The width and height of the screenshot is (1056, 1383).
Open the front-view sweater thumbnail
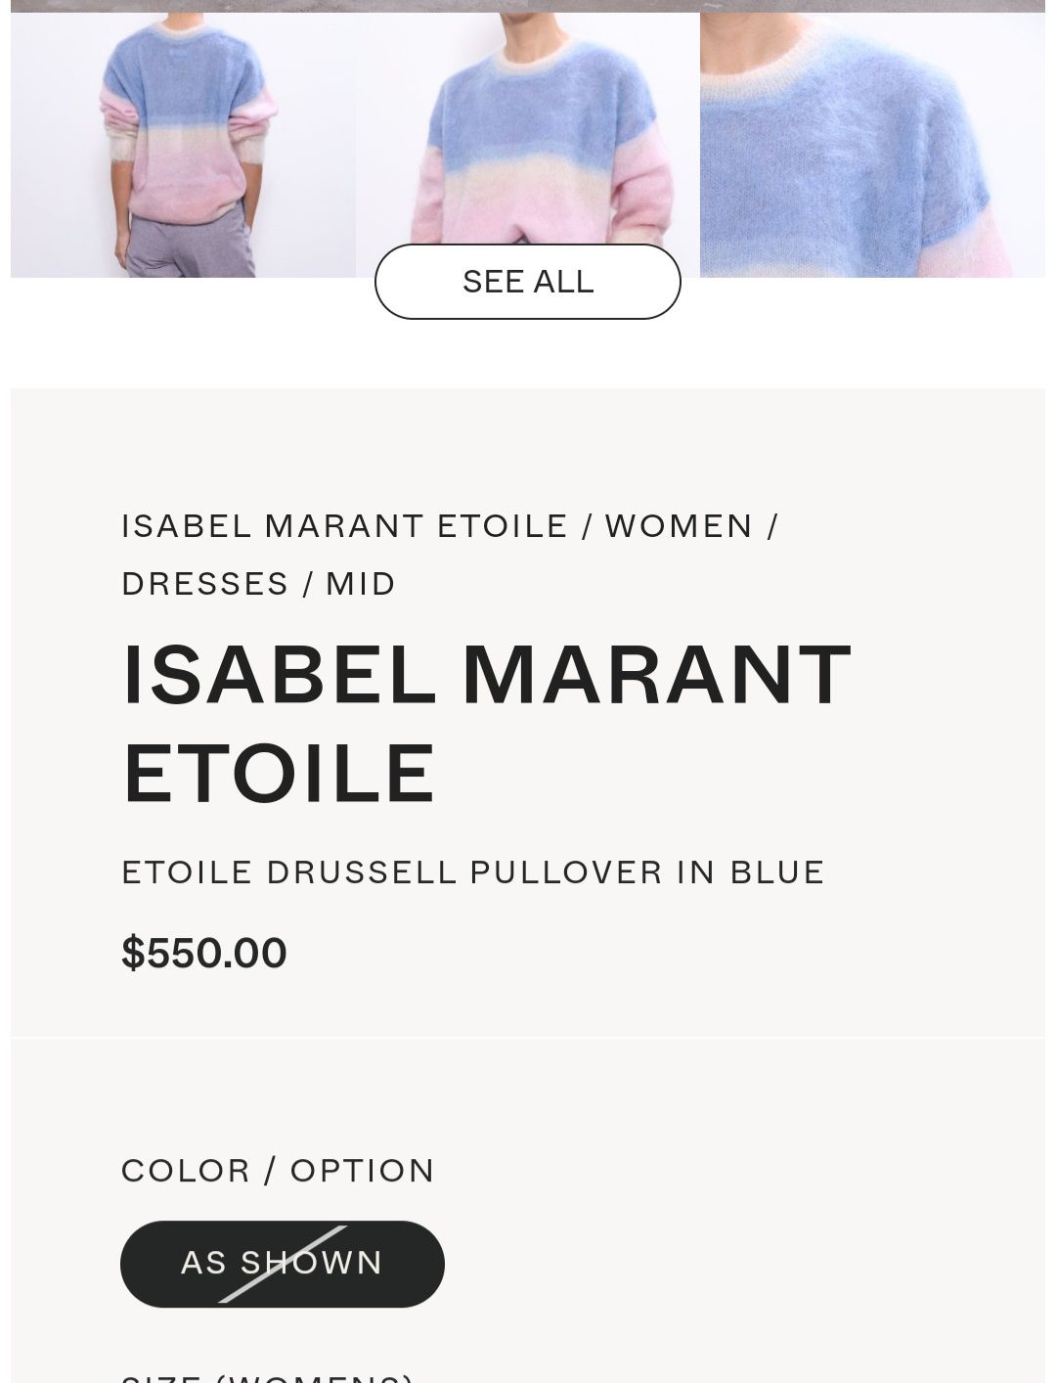pos(528,129)
